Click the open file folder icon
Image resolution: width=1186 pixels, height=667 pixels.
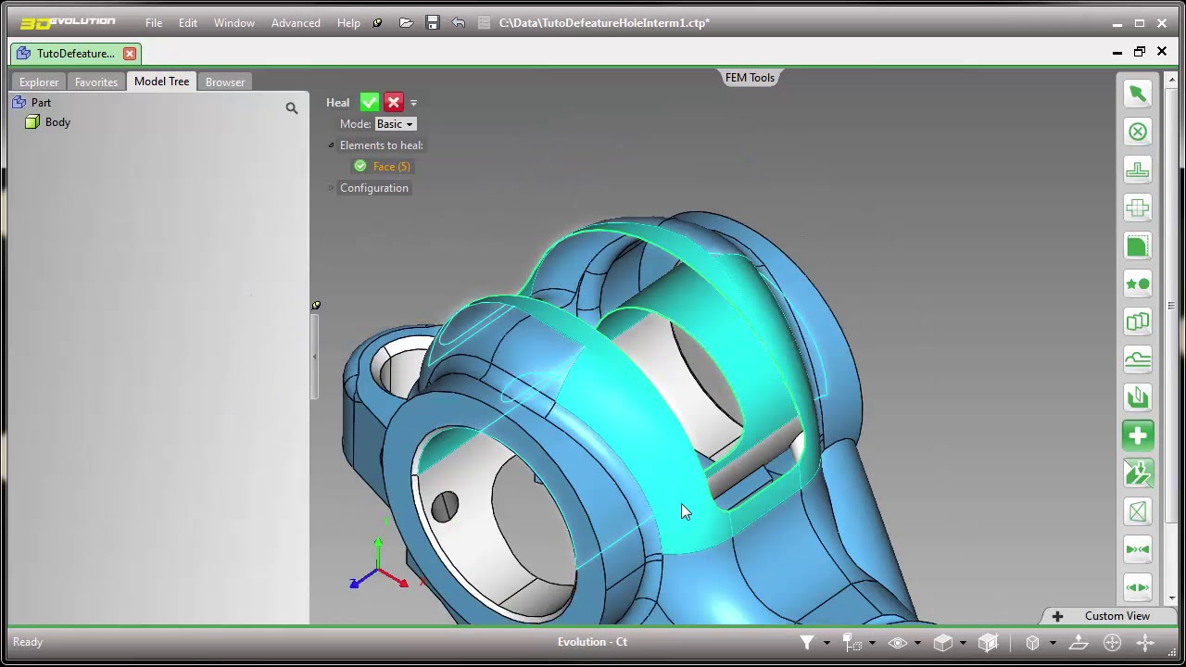coord(406,23)
